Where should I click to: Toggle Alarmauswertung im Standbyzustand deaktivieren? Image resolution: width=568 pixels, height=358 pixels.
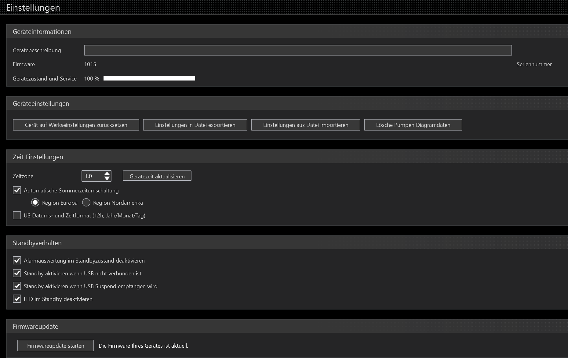coord(17,260)
